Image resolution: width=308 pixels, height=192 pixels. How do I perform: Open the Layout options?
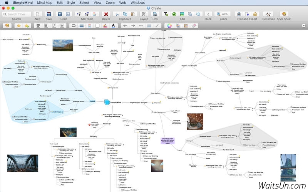(x=144, y=14)
